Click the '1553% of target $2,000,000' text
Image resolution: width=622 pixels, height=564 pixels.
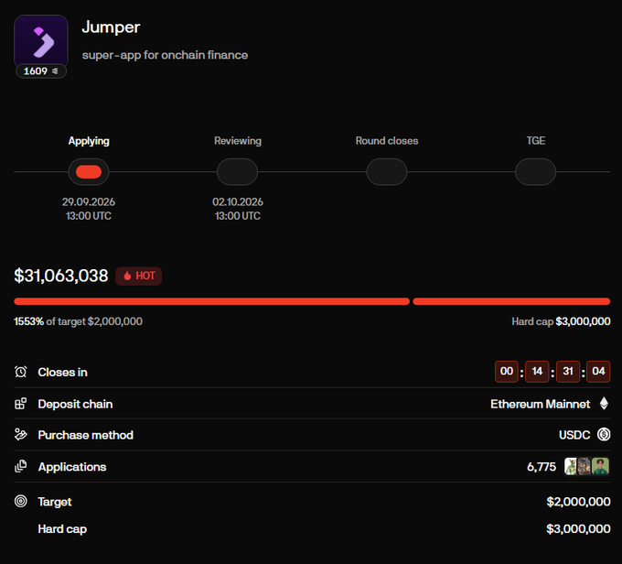click(78, 321)
